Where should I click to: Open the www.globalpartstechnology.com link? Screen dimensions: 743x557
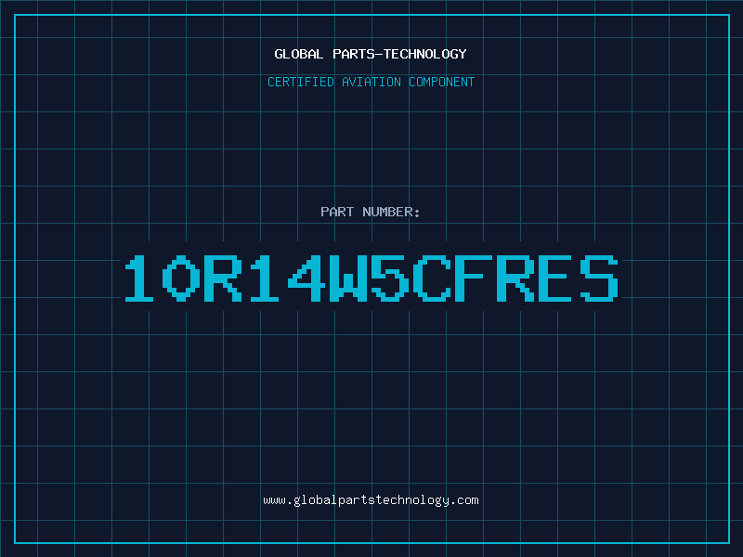[x=371, y=500]
